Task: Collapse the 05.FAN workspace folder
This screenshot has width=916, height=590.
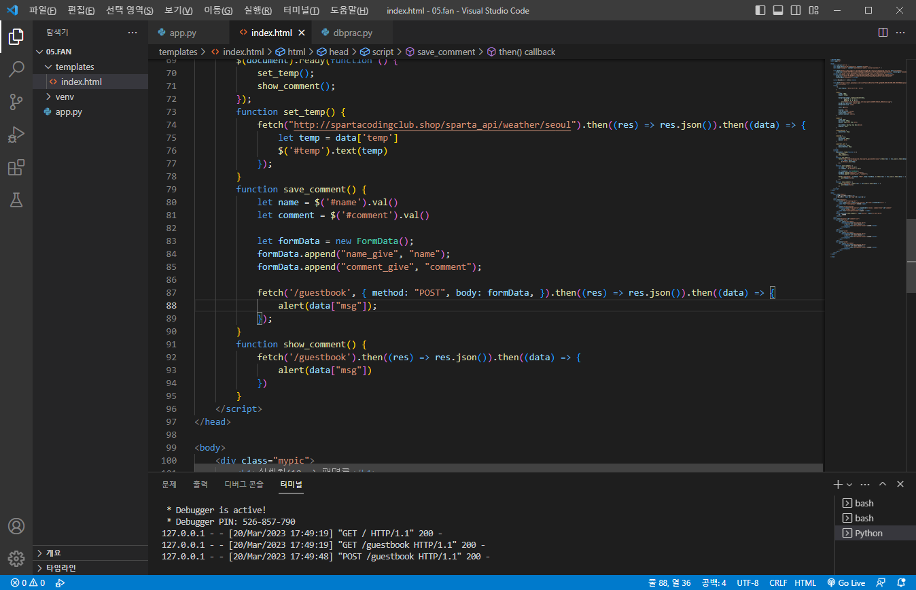Action: (x=90, y=52)
